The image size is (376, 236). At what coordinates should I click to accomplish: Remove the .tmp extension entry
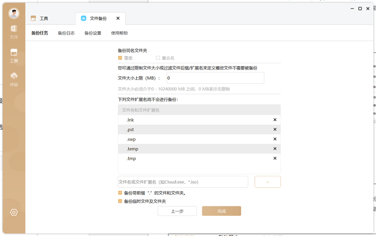(275, 158)
